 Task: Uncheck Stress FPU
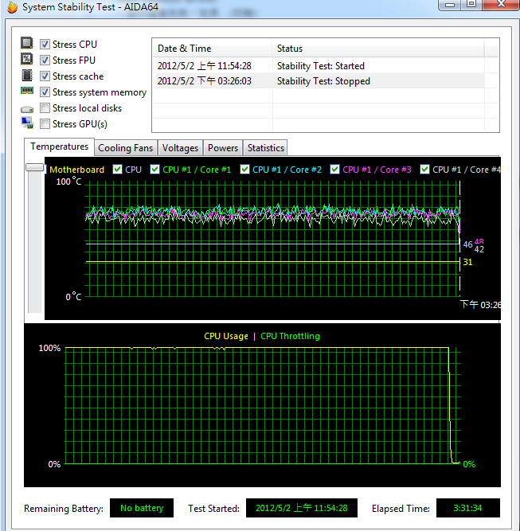click(x=45, y=61)
